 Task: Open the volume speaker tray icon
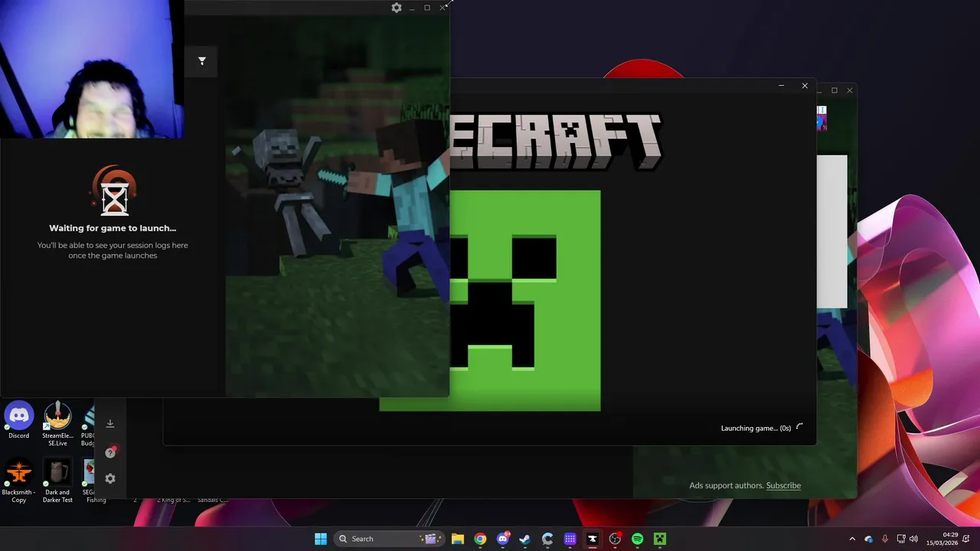click(913, 539)
